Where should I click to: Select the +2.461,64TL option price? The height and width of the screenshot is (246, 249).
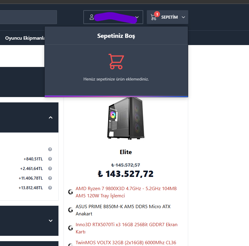click(x=31, y=169)
